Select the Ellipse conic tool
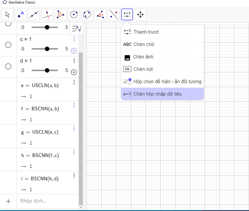Viewport: 249px width, 211px height. (x=87, y=14)
